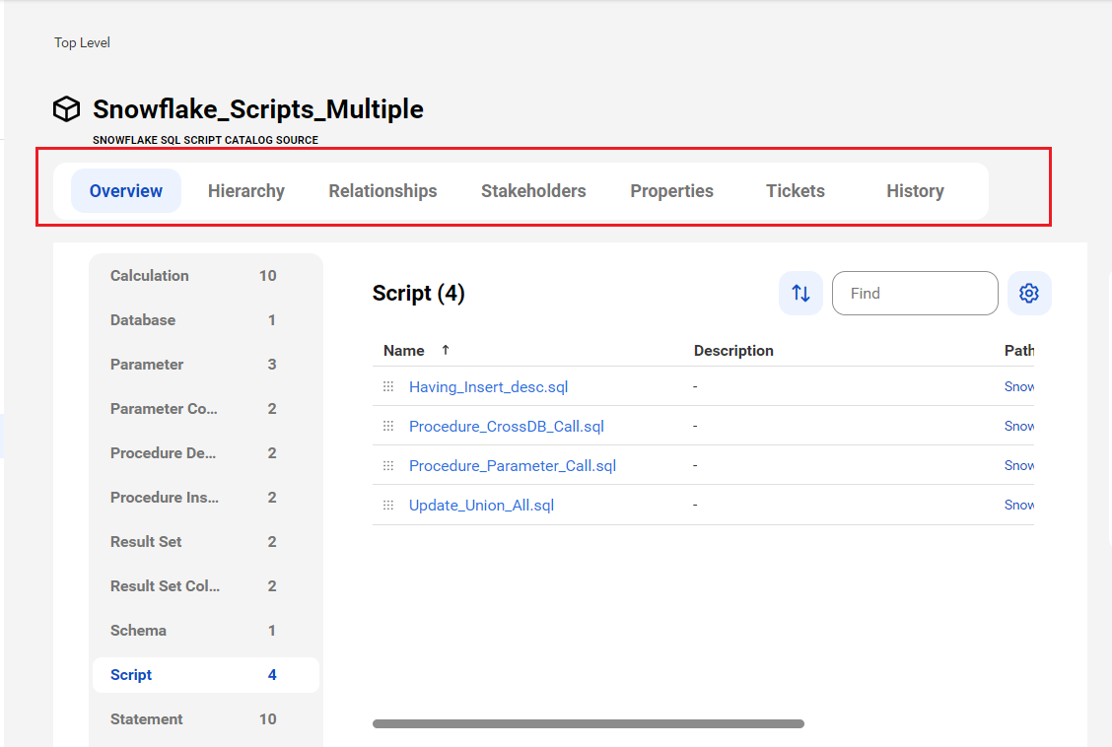This screenshot has width=1112, height=747.
Task: Select the Result Set Col... category
Action: (x=206, y=586)
